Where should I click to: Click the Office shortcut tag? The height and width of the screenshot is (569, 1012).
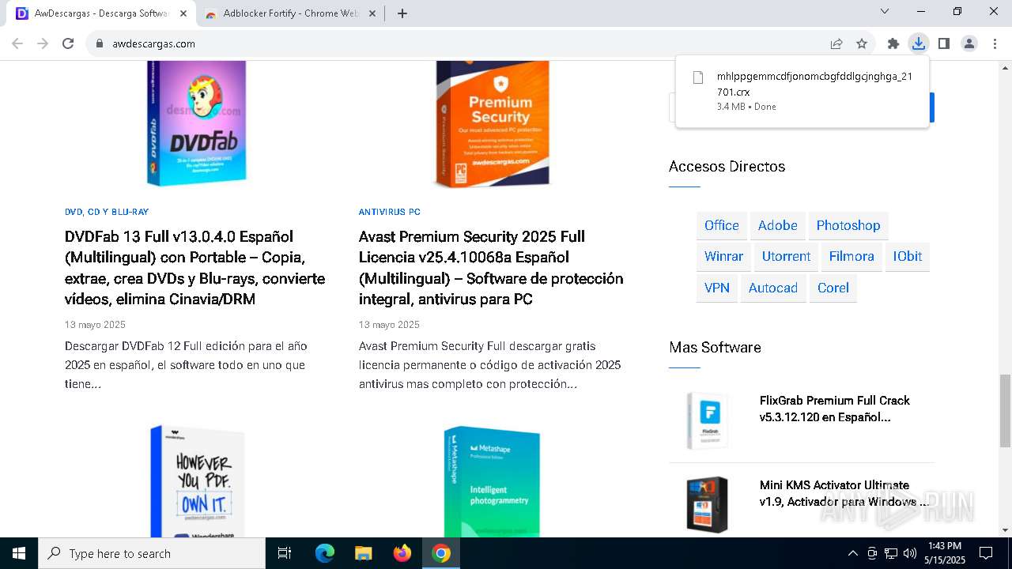722,225
